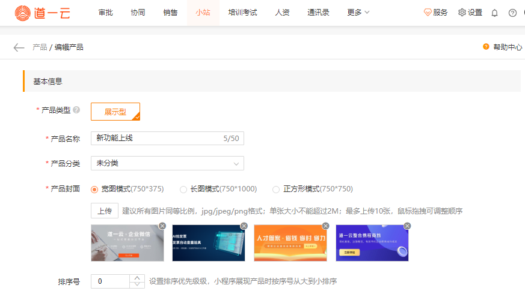Viewport: 525px width, 294px height.
Task: Select 长图模式 cover option
Action: coord(183,190)
